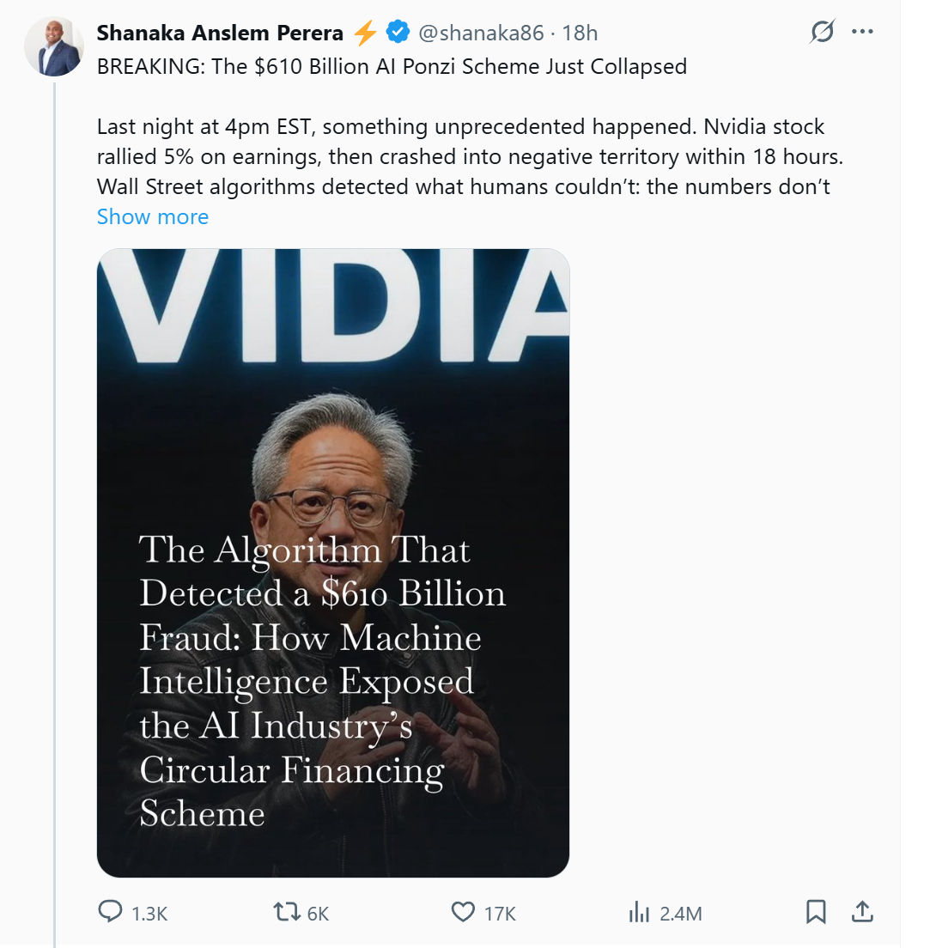
Task: Open the three-dot more options menu
Action: click(x=861, y=33)
